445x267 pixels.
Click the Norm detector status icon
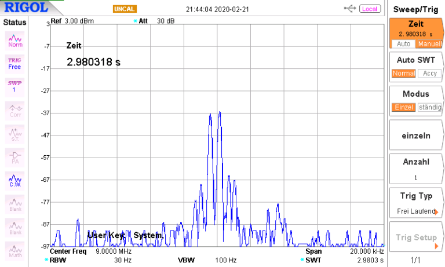pos(15,40)
